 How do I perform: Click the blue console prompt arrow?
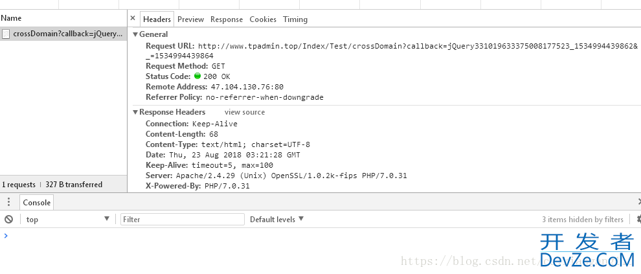coord(5,236)
